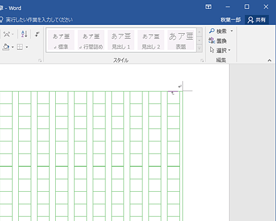Open Paragraph settings dialog launcher

[x=40, y=60]
